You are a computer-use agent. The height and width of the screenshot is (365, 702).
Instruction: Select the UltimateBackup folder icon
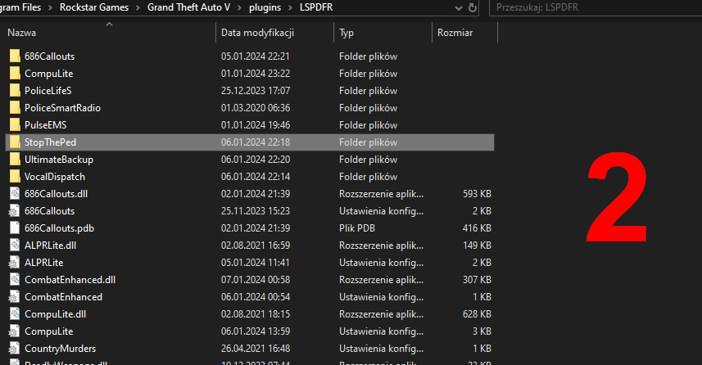(x=15, y=160)
